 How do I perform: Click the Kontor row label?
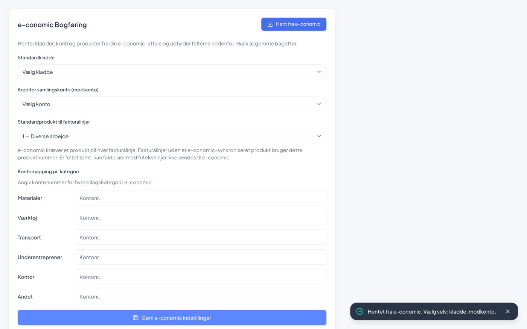(x=26, y=277)
